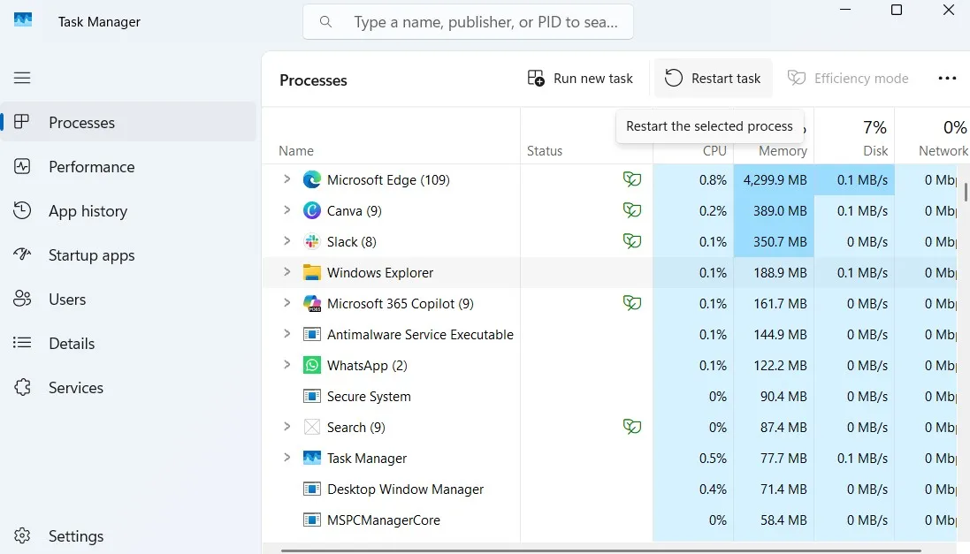Expand the Search process group
Image resolution: width=970 pixels, height=554 pixels.
tap(286, 427)
